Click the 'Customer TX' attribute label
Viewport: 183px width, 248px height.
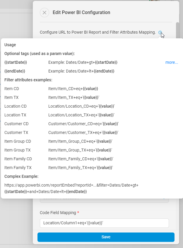pyautogui.click(x=16, y=132)
